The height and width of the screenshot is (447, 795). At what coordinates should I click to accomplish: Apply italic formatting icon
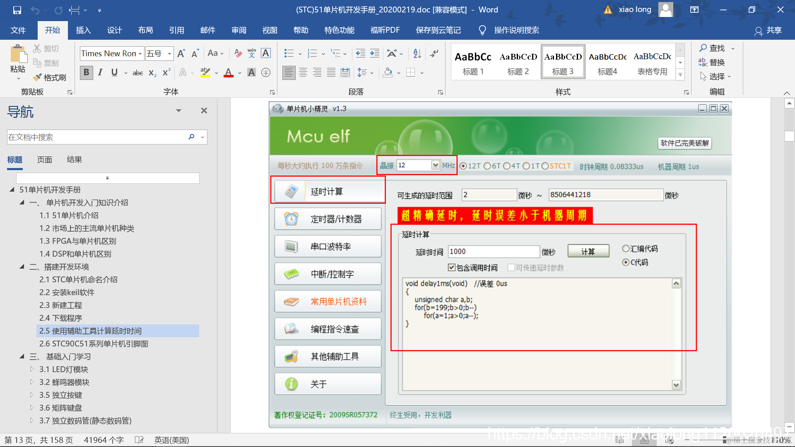tap(100, 73)
